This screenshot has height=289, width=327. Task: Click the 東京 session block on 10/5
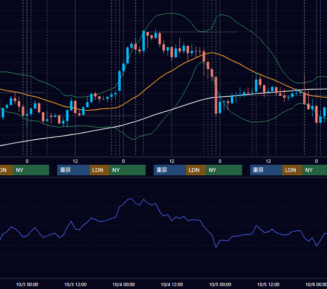pyautogui.click(x=266, y=170)
